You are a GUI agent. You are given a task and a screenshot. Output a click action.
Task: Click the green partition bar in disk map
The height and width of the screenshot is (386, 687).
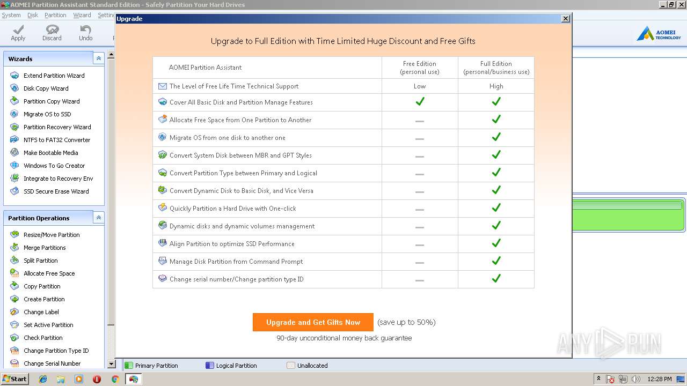628,214
